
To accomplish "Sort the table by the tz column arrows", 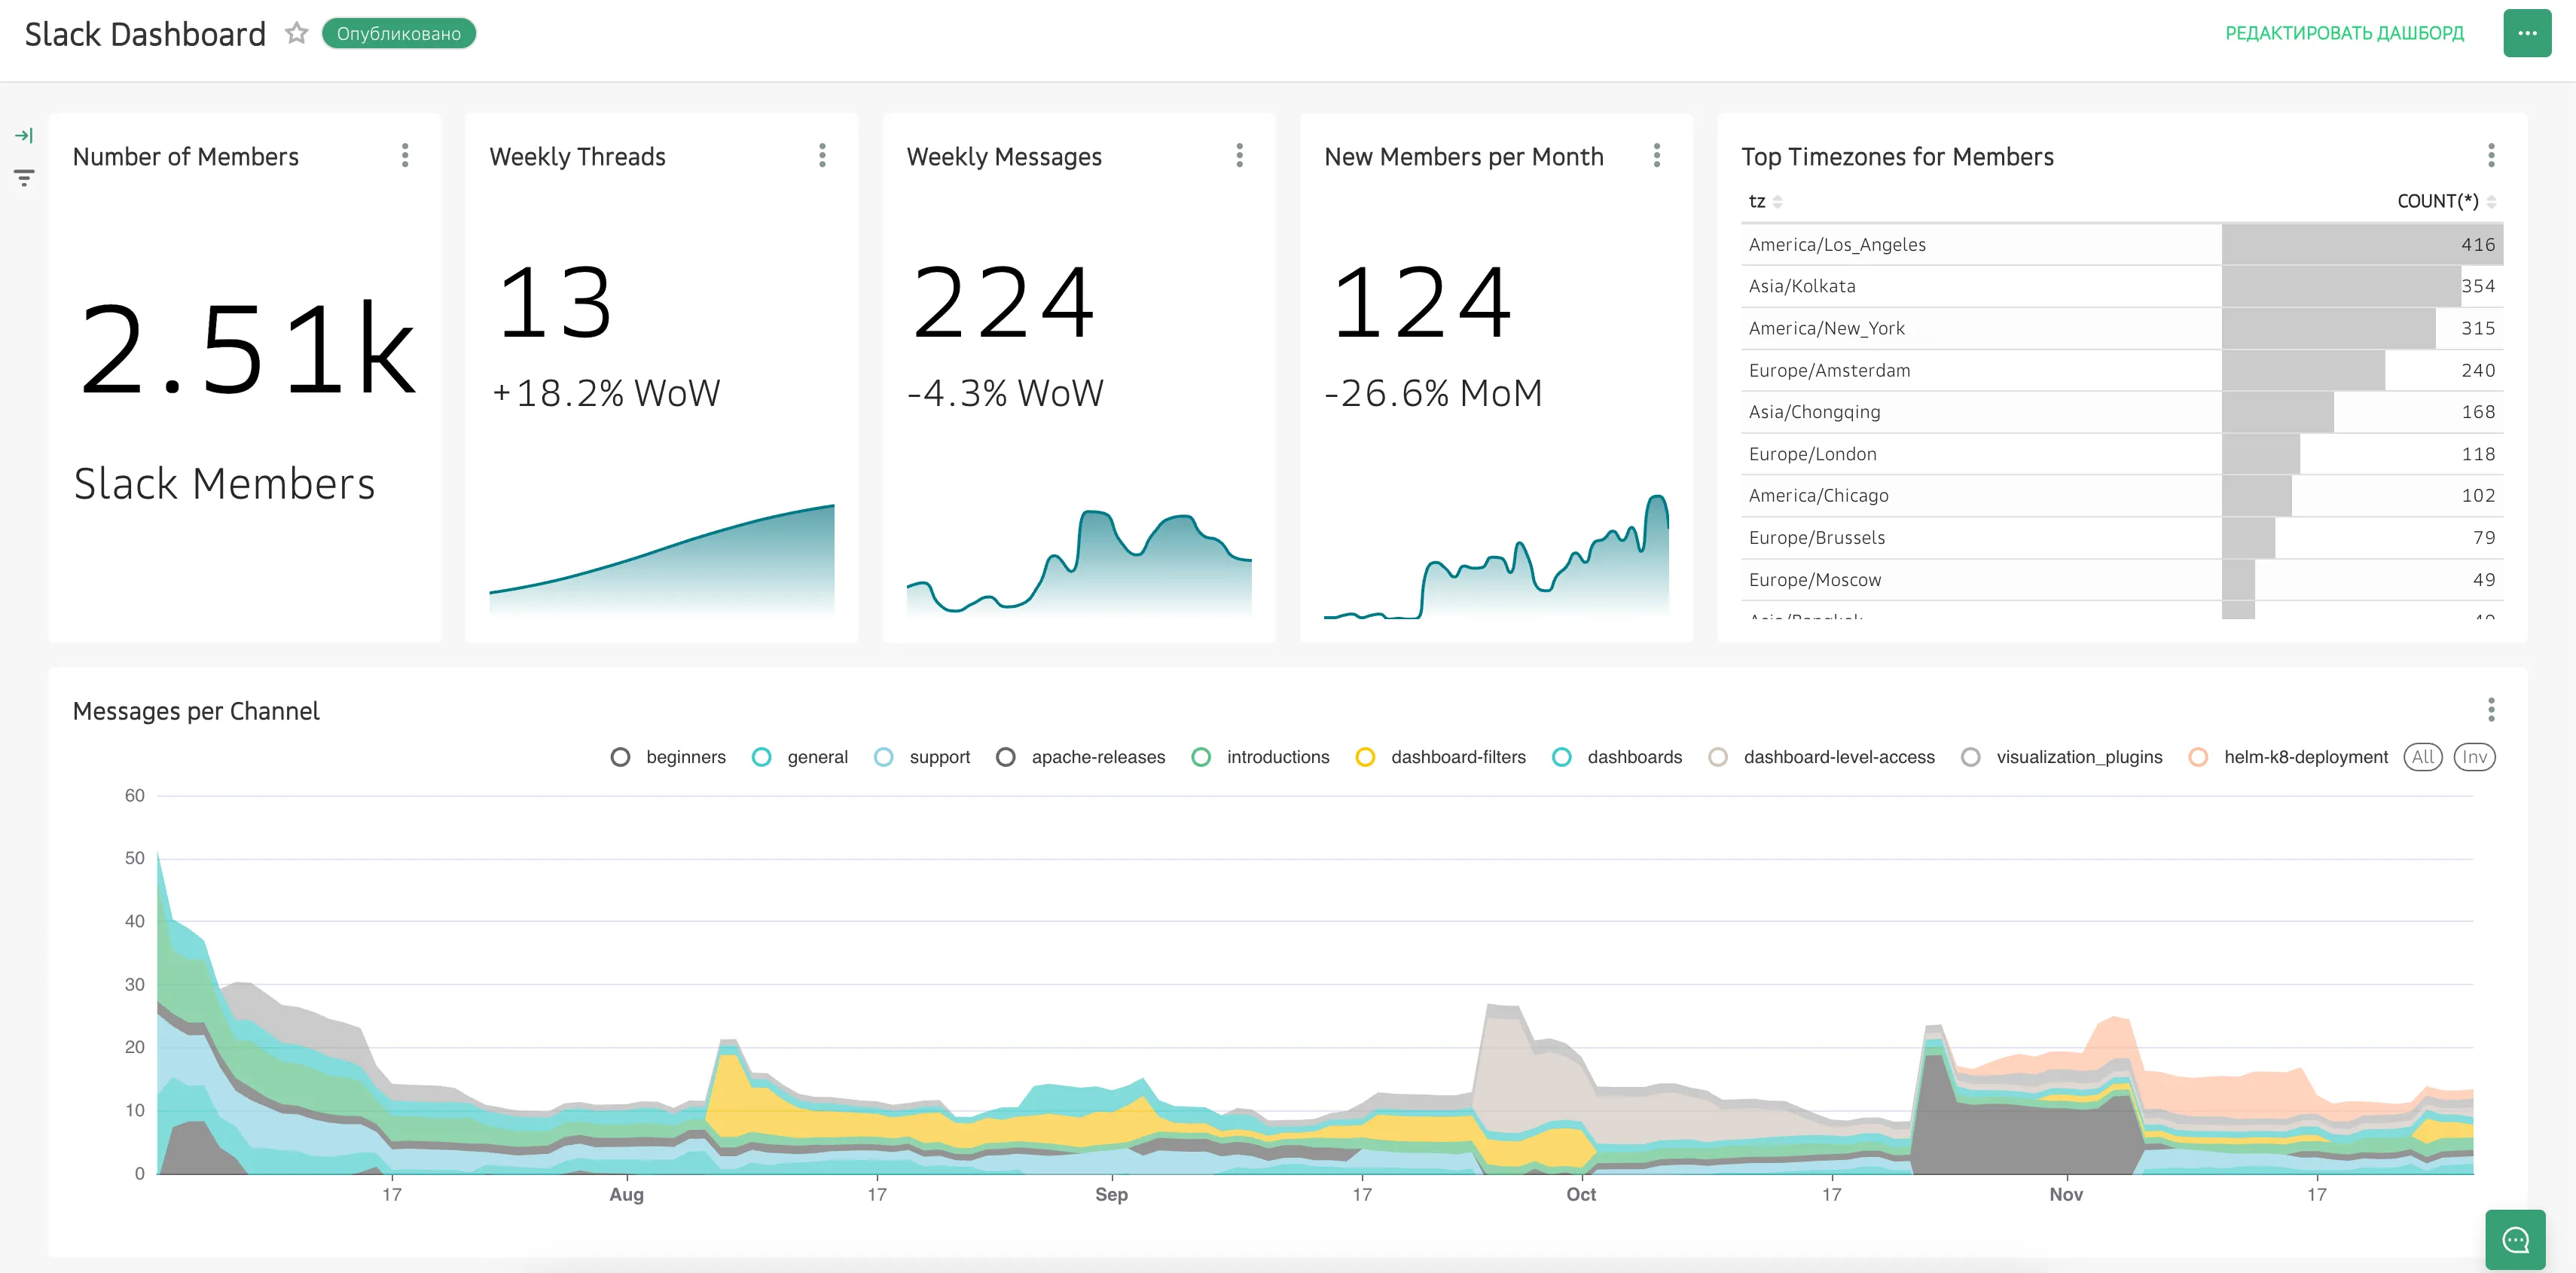I will click(1777, 202).
